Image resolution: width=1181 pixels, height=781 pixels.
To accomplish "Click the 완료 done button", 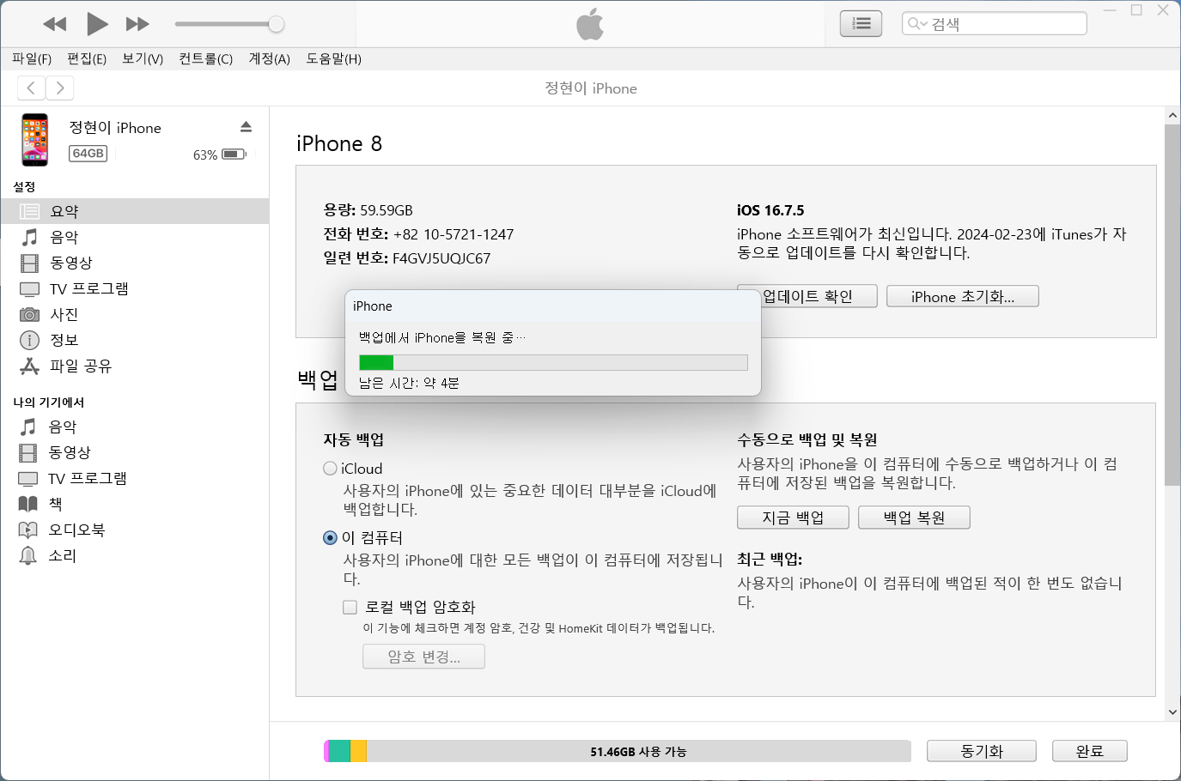I will (x=1090, y=751).
